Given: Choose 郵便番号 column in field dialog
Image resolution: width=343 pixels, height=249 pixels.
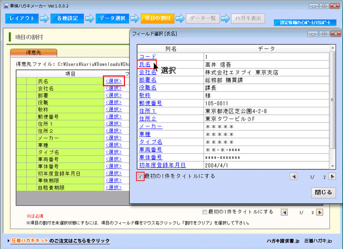Looking at the screenshot, I should (151, 103).
